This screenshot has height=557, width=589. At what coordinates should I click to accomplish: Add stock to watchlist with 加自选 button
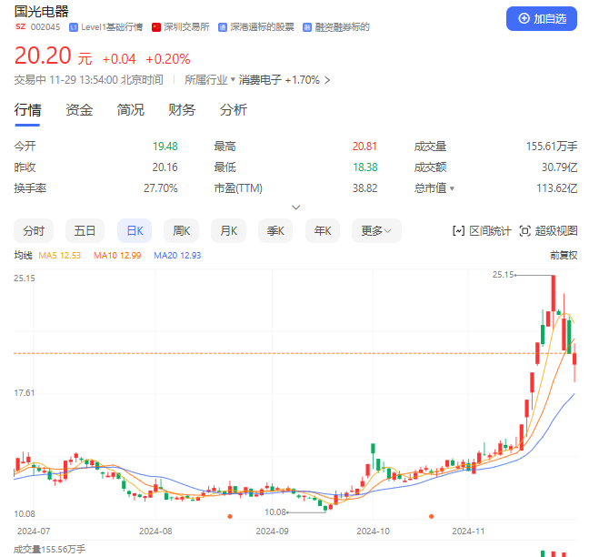click(x=542, y=18)
